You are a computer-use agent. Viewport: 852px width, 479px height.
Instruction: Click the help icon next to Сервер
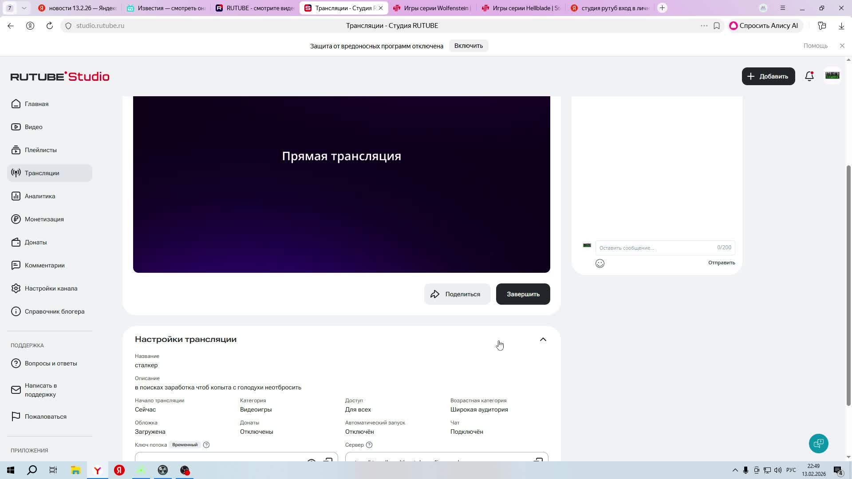369,445
